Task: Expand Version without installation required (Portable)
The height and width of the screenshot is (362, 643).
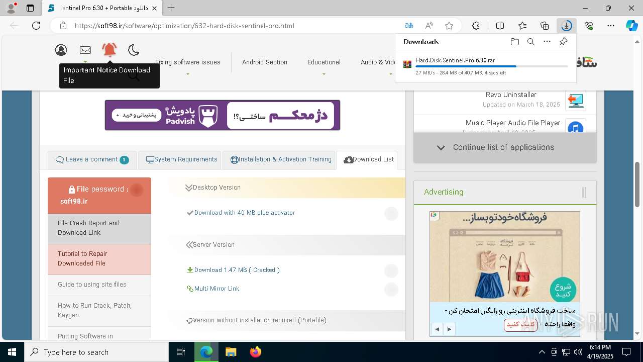Action: pyautogui.click(x=286, y=320)
